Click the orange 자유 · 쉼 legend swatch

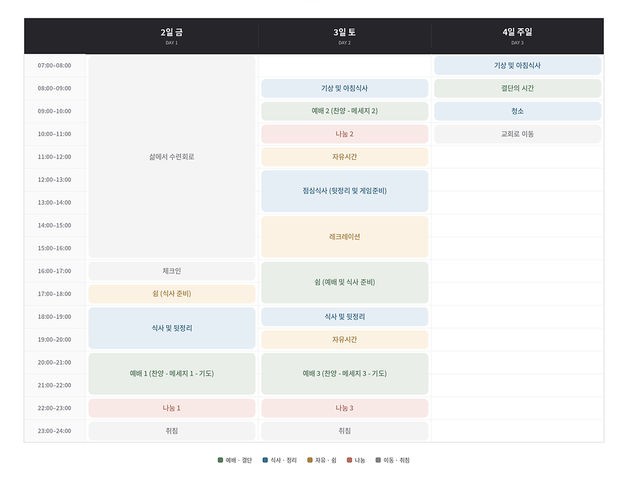click(x=310, y=460)
